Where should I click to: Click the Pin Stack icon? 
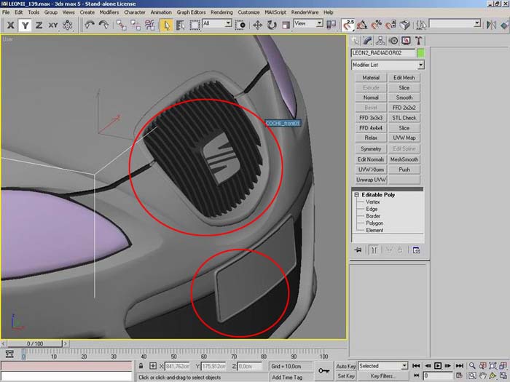tap(358, 250)
